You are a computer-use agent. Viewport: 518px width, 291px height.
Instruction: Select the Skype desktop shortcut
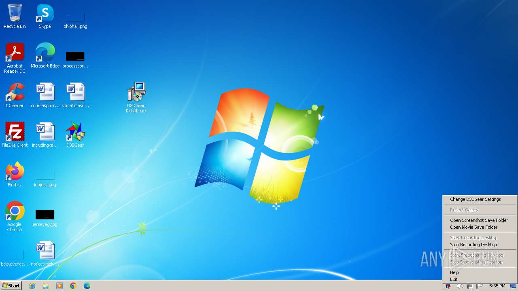(45, 16)
